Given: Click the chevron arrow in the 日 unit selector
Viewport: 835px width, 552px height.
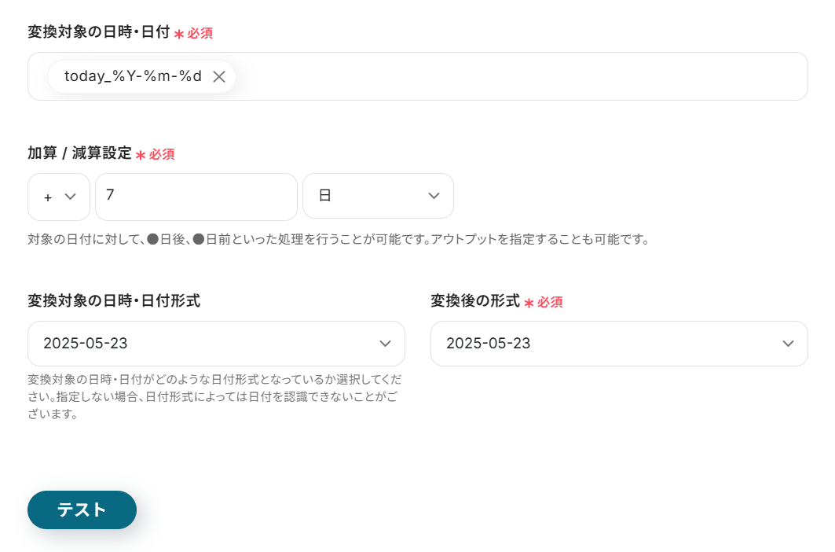Looking at the screenshot, I should tap(434, 196).
